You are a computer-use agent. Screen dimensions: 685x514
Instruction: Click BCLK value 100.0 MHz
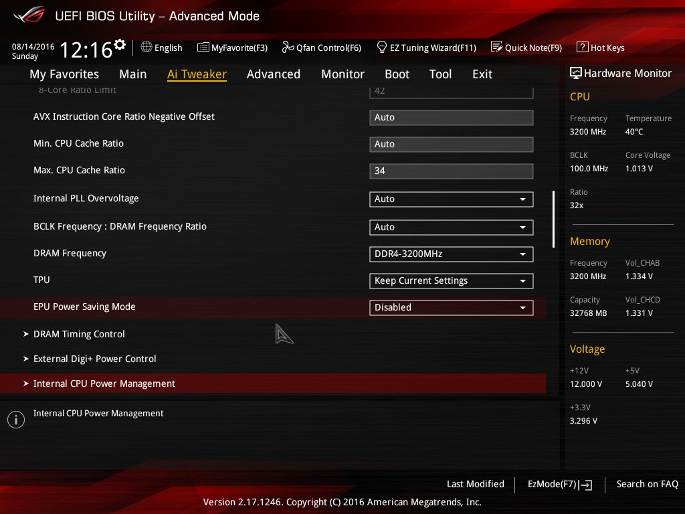pyautogui.click(x=589, y=169)
